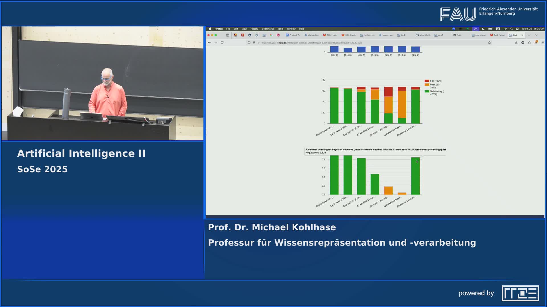Screen dimensions: 547x307
Task: Open the downloads panel
Action: [516, 43]
